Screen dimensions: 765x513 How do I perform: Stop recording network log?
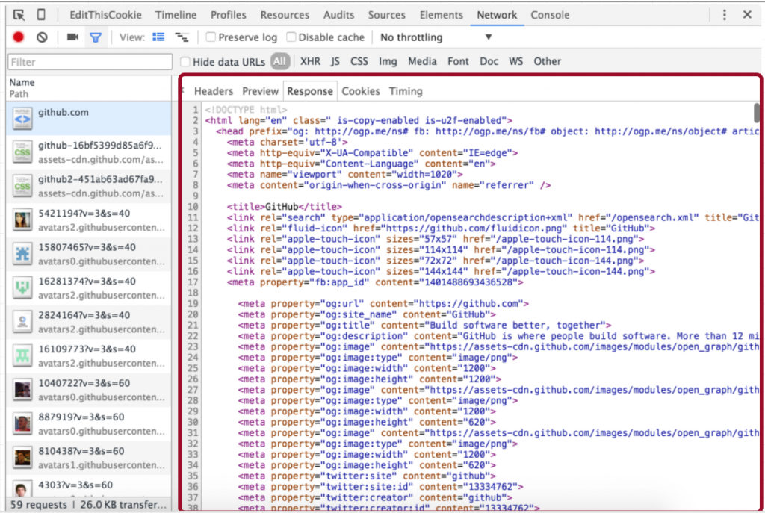click(17, 37)
